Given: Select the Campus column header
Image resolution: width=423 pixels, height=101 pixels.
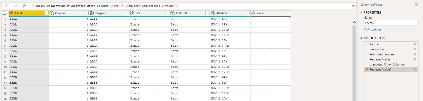Looking at the screenshot, I should [69, 13].
